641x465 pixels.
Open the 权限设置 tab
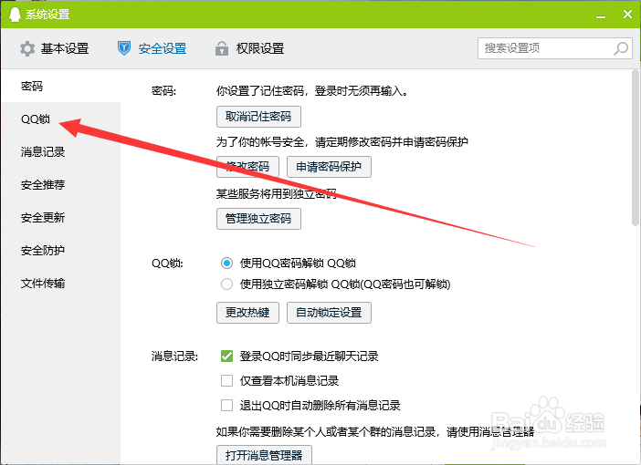pyautogui.click(x=249, y=48)
